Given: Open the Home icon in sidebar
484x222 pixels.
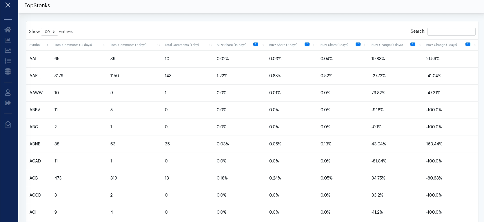Looking at the screenshot, I should pyautogui.click(x=8, y=29).
